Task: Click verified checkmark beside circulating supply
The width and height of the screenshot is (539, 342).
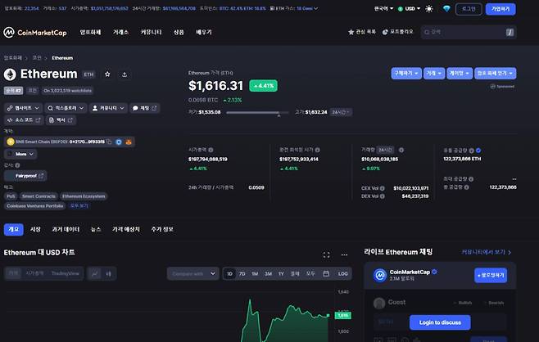Action: tap(478, 151)
